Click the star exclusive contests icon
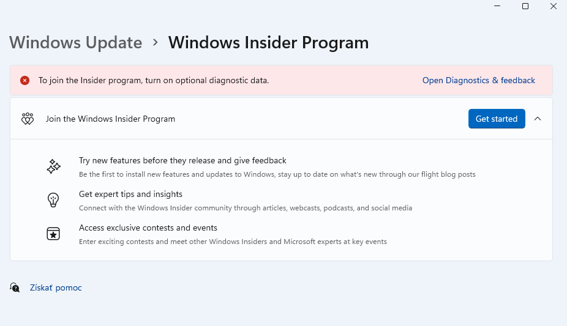This screenshot has height=326, width=567. click(x=54, y=234)
